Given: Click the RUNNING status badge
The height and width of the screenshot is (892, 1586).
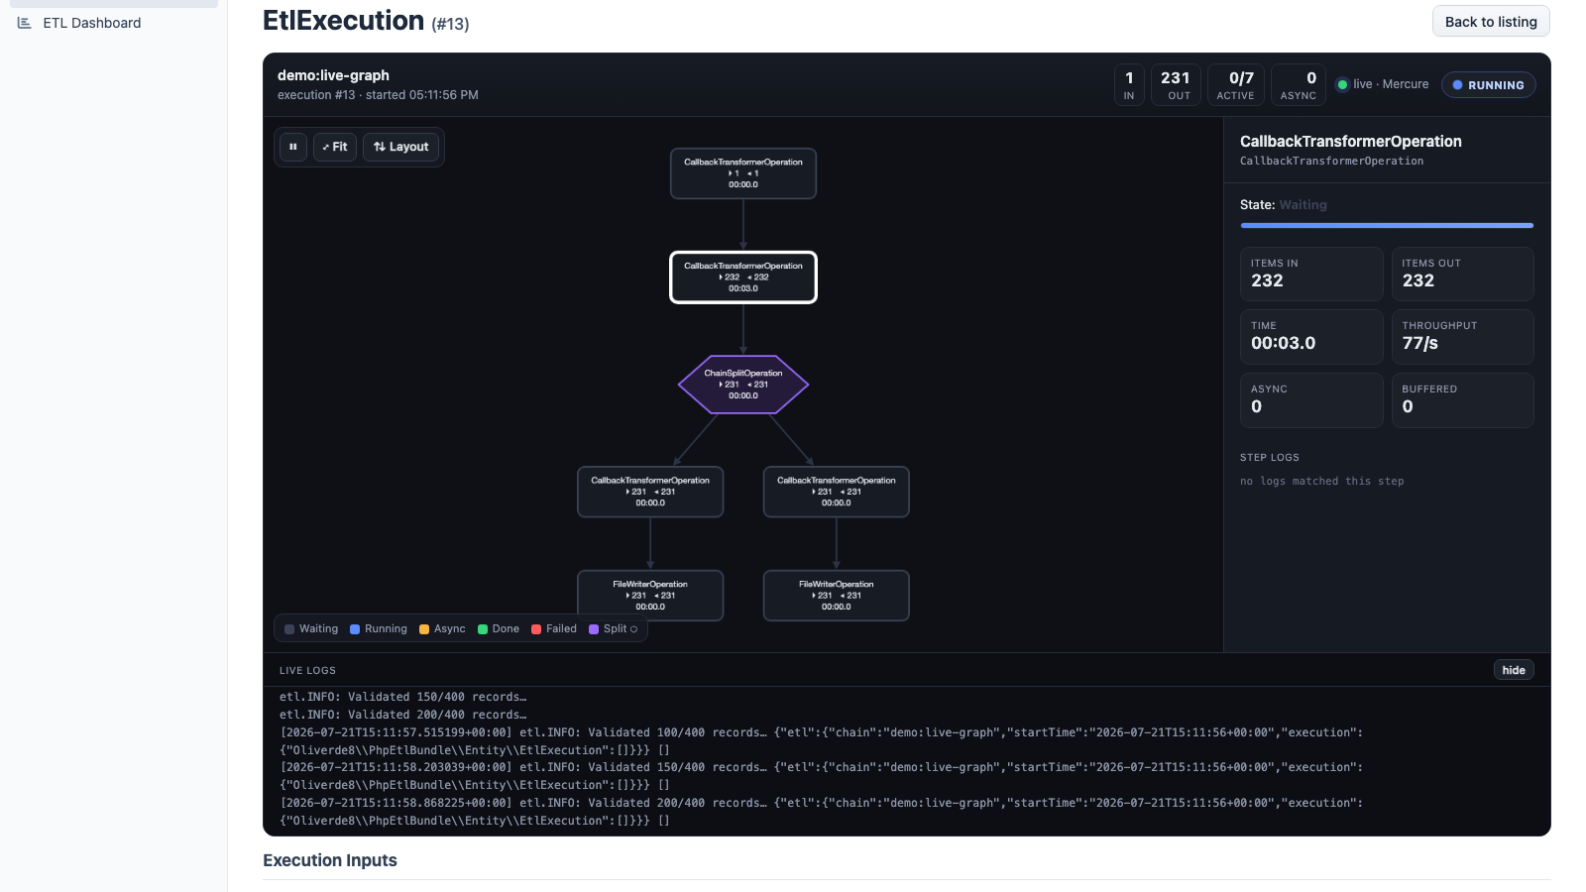Looking at the screenshot, I should pos(1489,85).
